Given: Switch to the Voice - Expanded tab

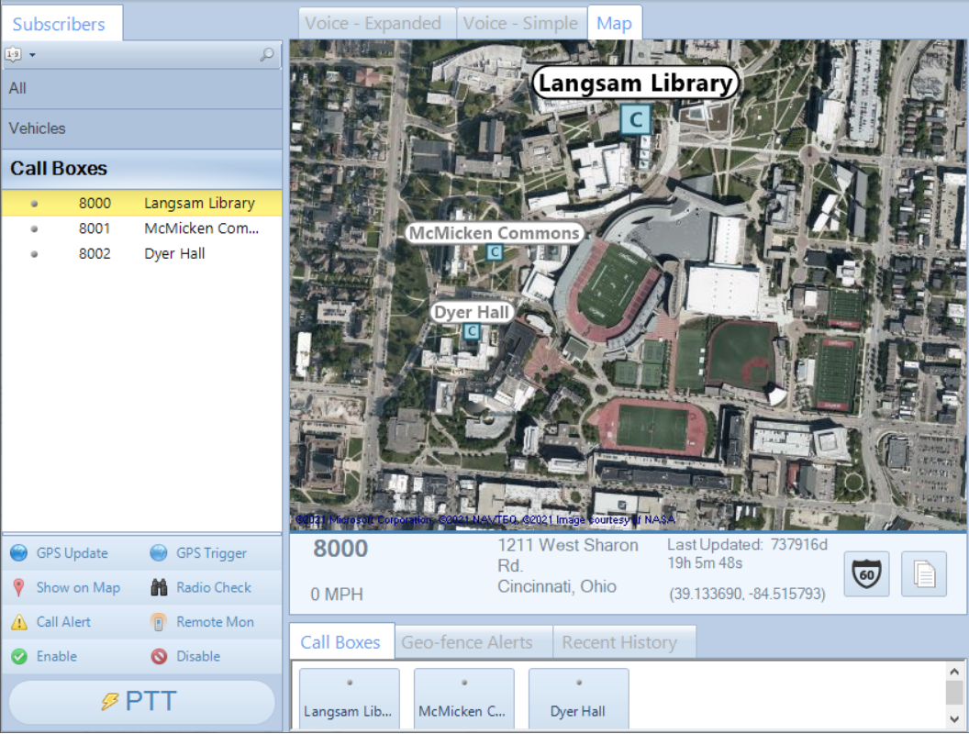Looking at the screenshot, I should pyautogui.click(x=376, y=22).
